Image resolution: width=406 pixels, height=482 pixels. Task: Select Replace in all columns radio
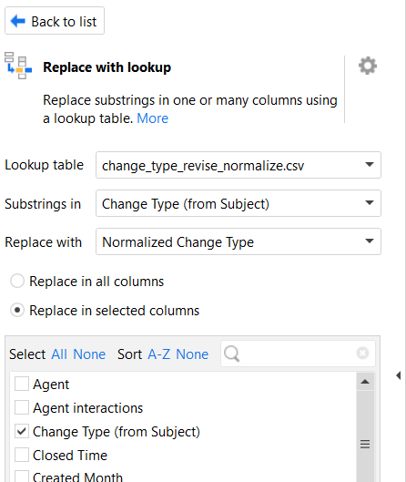17,282
